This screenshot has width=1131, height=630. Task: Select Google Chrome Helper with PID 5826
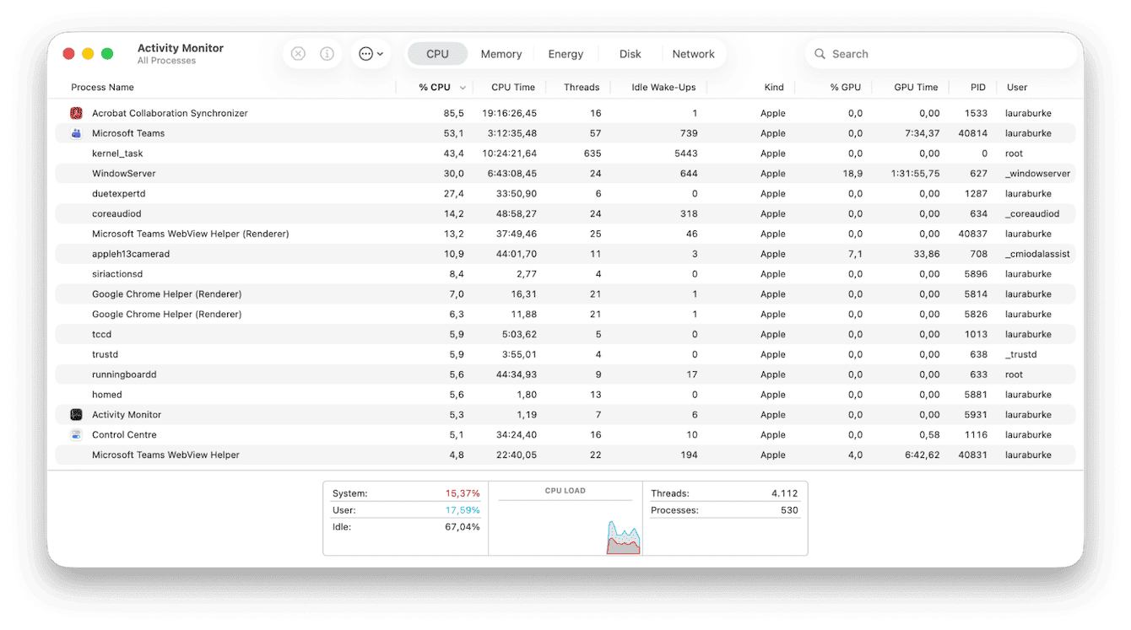(x=565, y=315)
